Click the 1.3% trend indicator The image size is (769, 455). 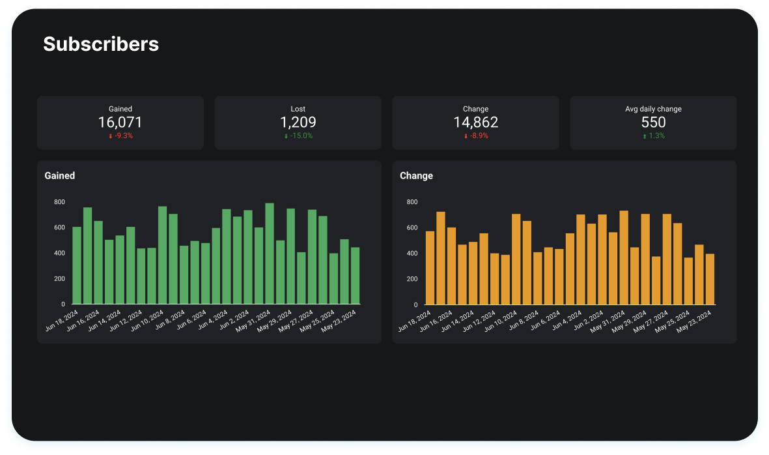click(656, 136)
